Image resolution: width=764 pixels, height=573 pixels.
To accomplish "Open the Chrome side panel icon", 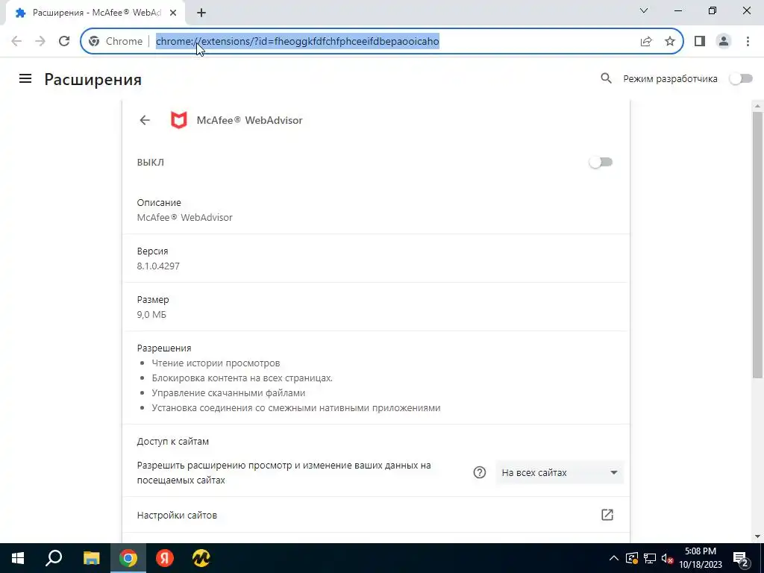I will pos(700,41).
